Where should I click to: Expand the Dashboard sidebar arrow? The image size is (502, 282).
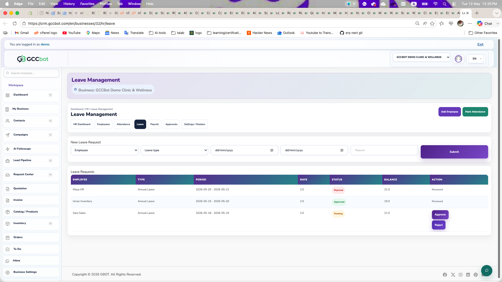tap(50, 95)
